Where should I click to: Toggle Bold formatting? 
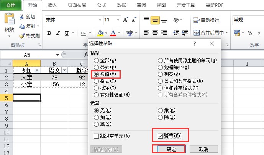pyautogui.click(x=49, y=33)
